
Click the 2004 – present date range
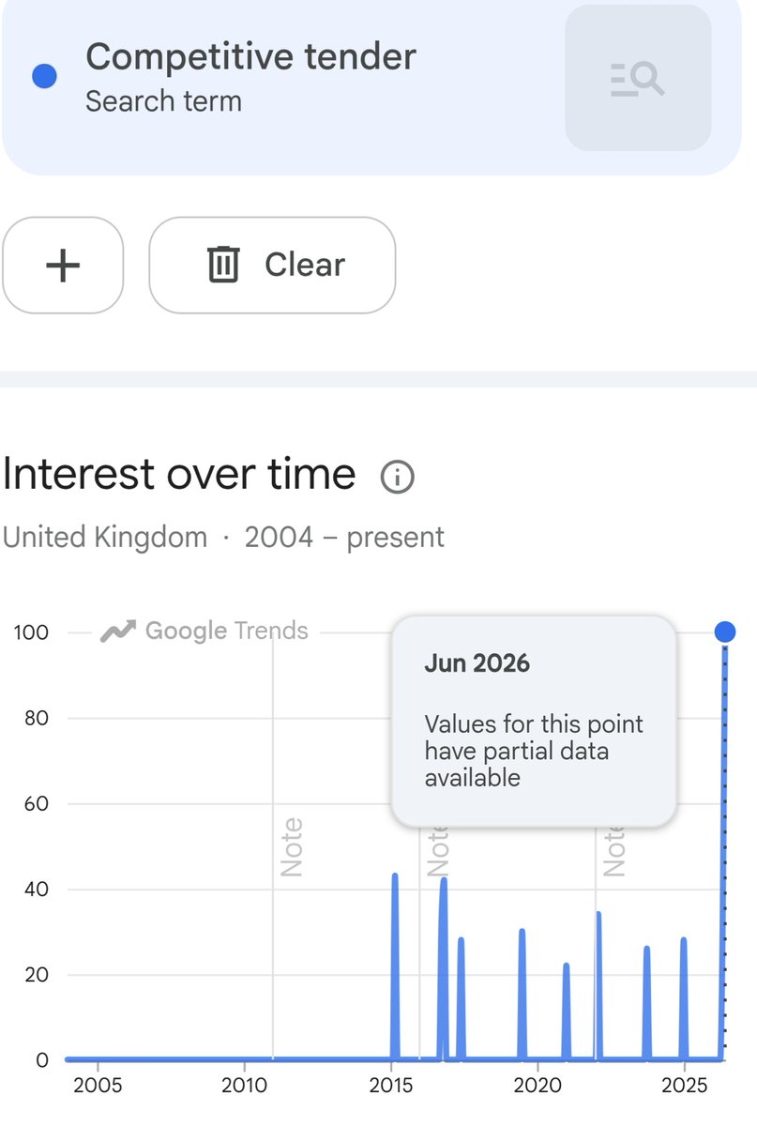point(344,538)
